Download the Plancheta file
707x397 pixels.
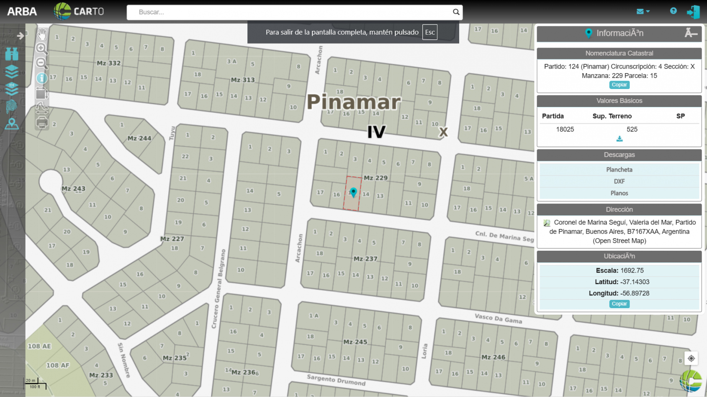619,170
